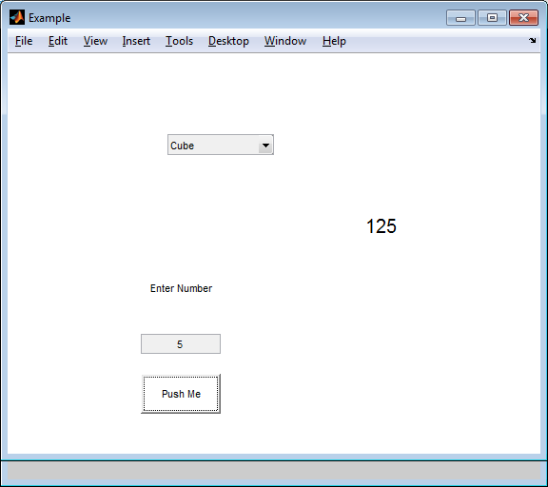This screenshot has width=548, height=487.
Task: Open the Desktop menu
Action: click(x=228, y=41)
